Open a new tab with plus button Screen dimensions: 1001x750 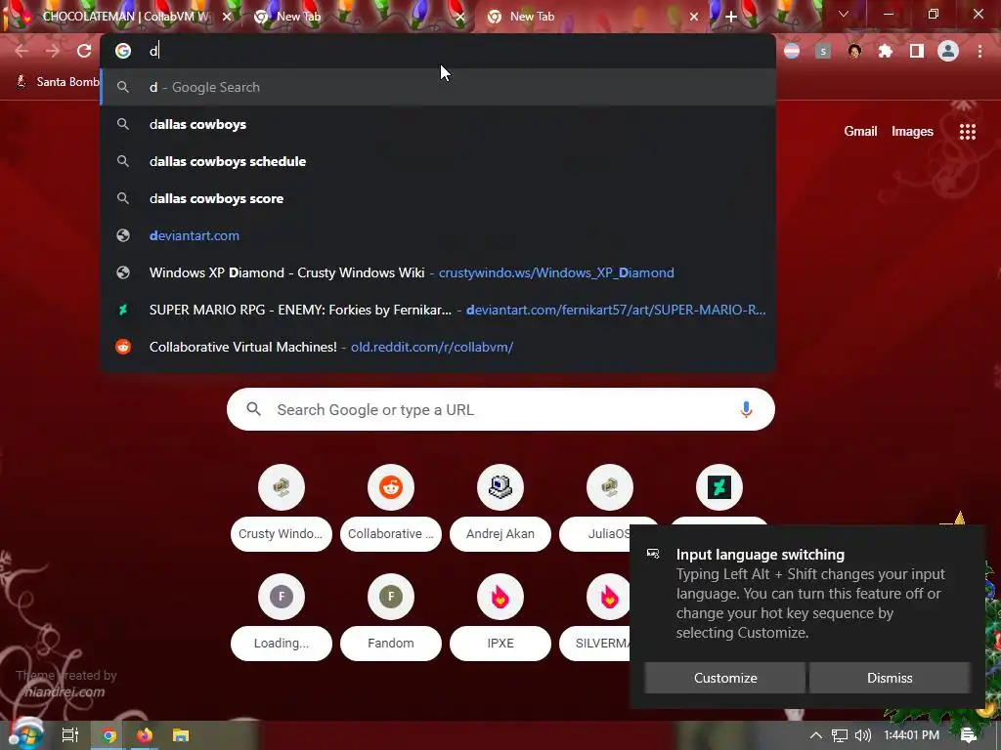click(731, 17)
